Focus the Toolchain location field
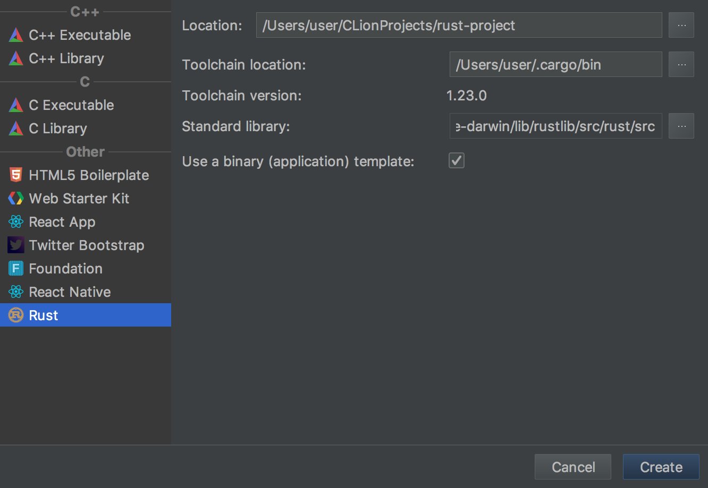The height and width of the screenshot is (488, 708). [x=556, y=64]
